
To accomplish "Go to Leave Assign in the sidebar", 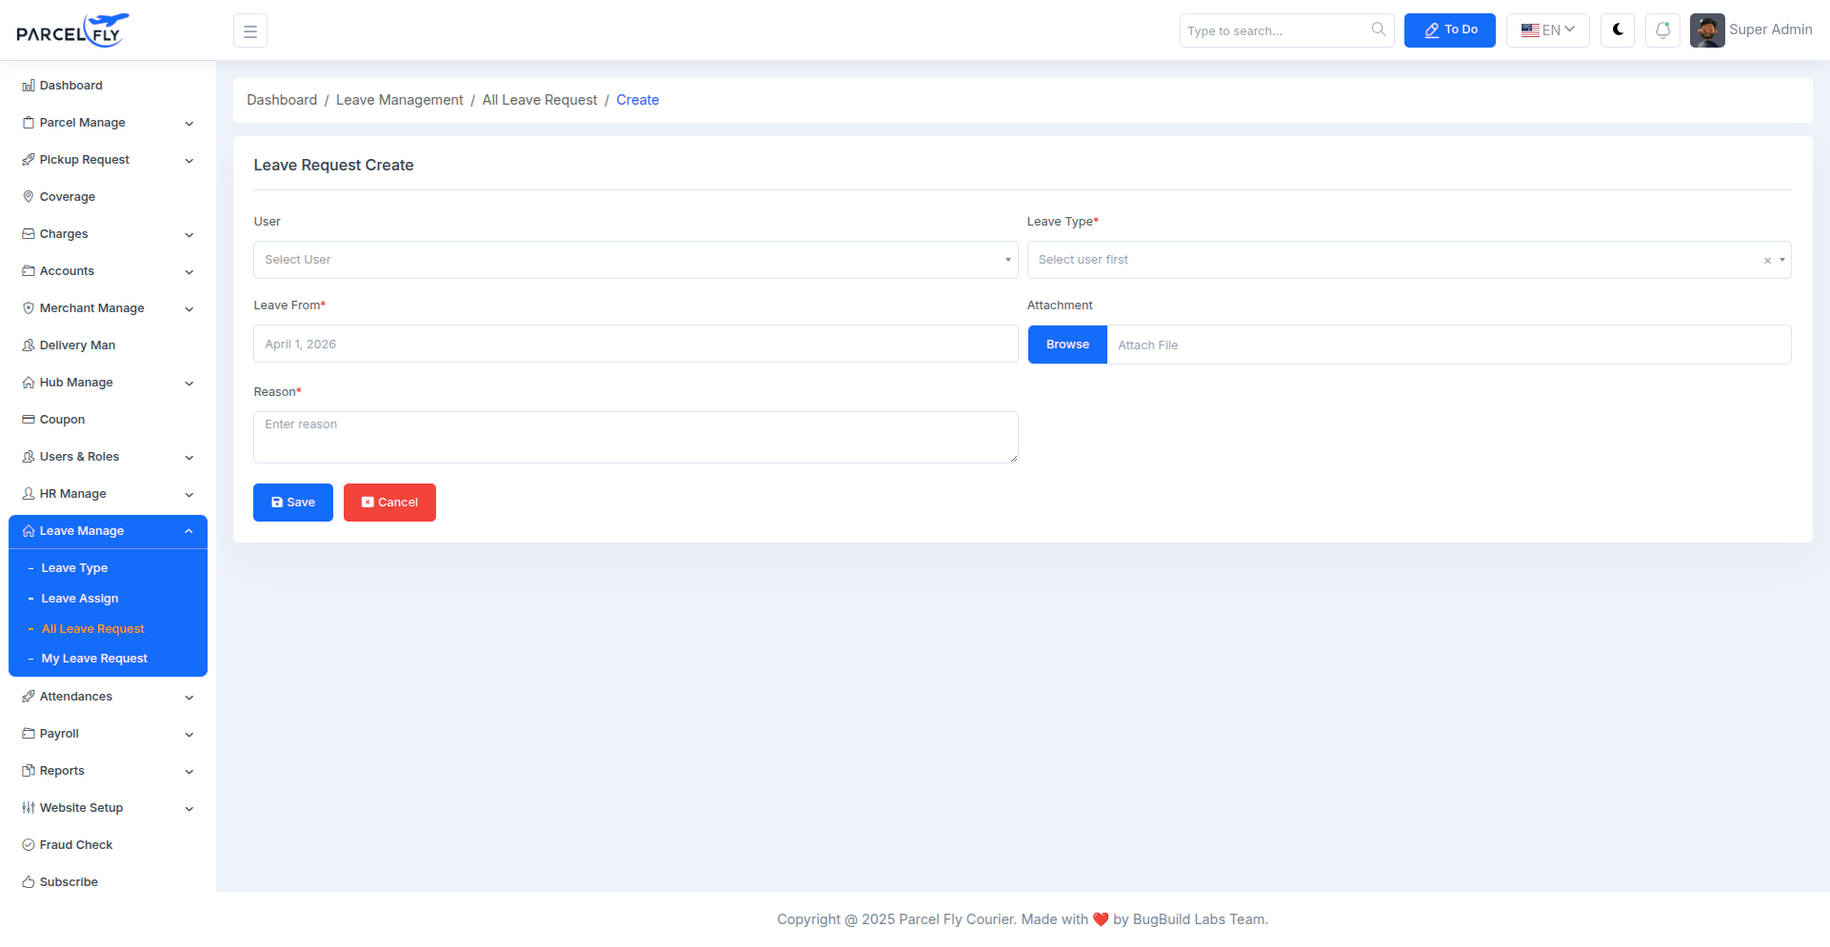I will tap(80, 598).
